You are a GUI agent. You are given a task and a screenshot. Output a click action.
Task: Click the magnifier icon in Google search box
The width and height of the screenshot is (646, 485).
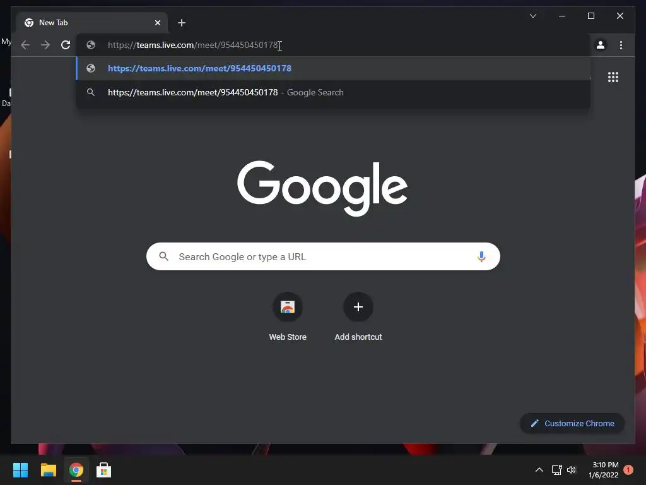(163, 256)
